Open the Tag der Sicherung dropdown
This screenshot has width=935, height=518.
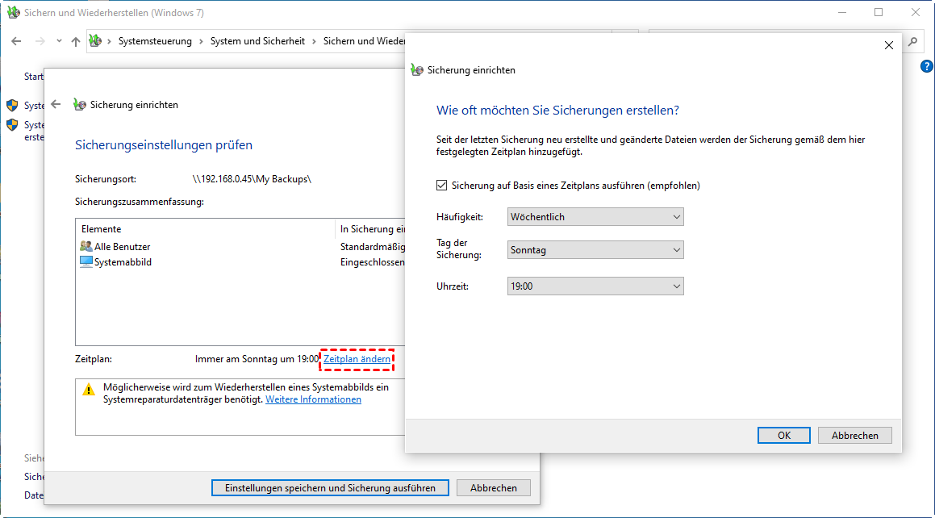(595, 250)
